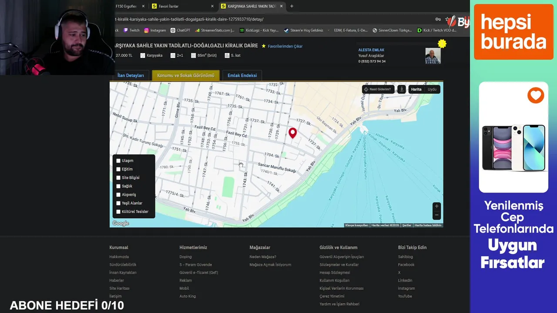This screenshot has height=313, width=557.
Task: Click the 27.000 TL price text
Action: (x=124, y=55)
